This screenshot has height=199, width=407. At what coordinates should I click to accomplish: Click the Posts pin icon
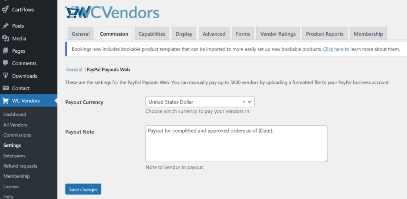(x=6, y=26)
